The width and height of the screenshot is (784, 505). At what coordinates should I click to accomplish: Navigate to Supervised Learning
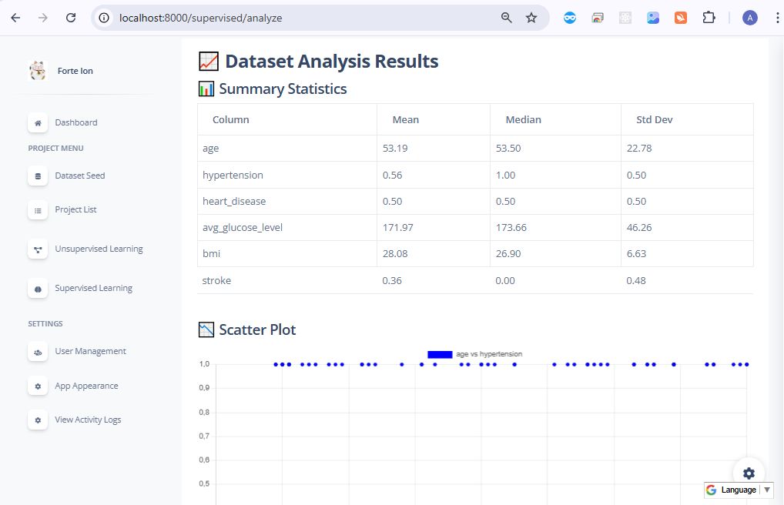pyautogui.click(x=93, y=288)
